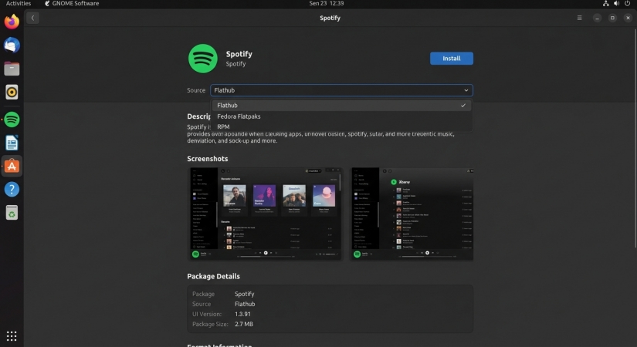Open LibreOffice Writer in the dock
The height and width of the screenshot is (347, 637).
pyautogui.click(x=12, y=143)
